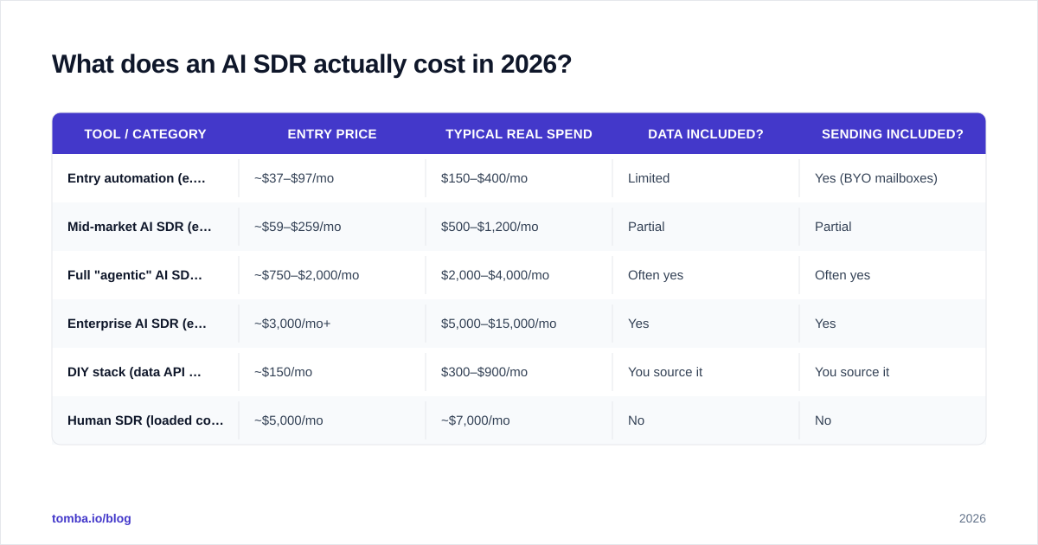This screenshot has width=1038, height=545.
Task: Click the "Yes (BYO mailboxes)" cell
Action: tap(876, 178)
